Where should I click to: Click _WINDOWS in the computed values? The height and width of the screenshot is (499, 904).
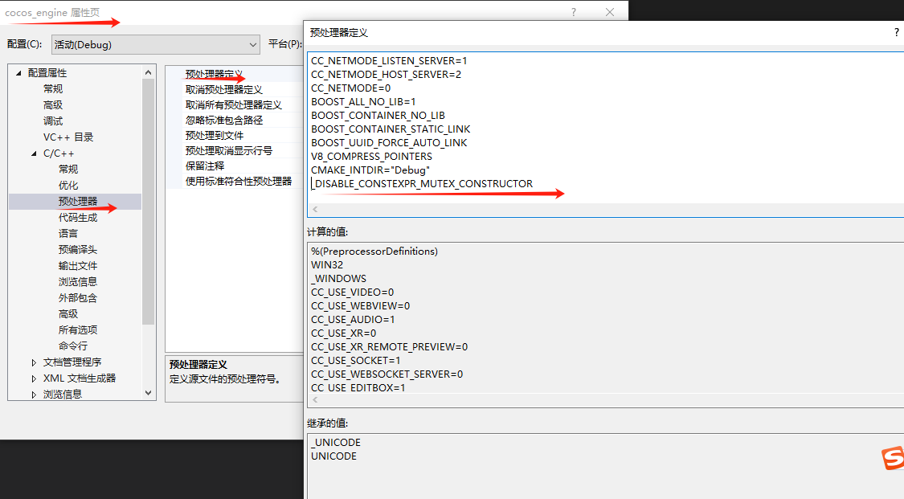(x=339, y=279)
